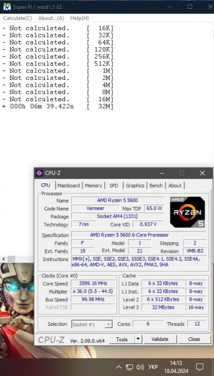Image resolution: width=214 pixels, height=376 pixels.
Task: Open the clock showing 14:13 on taskbar
Action: coord(176,367)
